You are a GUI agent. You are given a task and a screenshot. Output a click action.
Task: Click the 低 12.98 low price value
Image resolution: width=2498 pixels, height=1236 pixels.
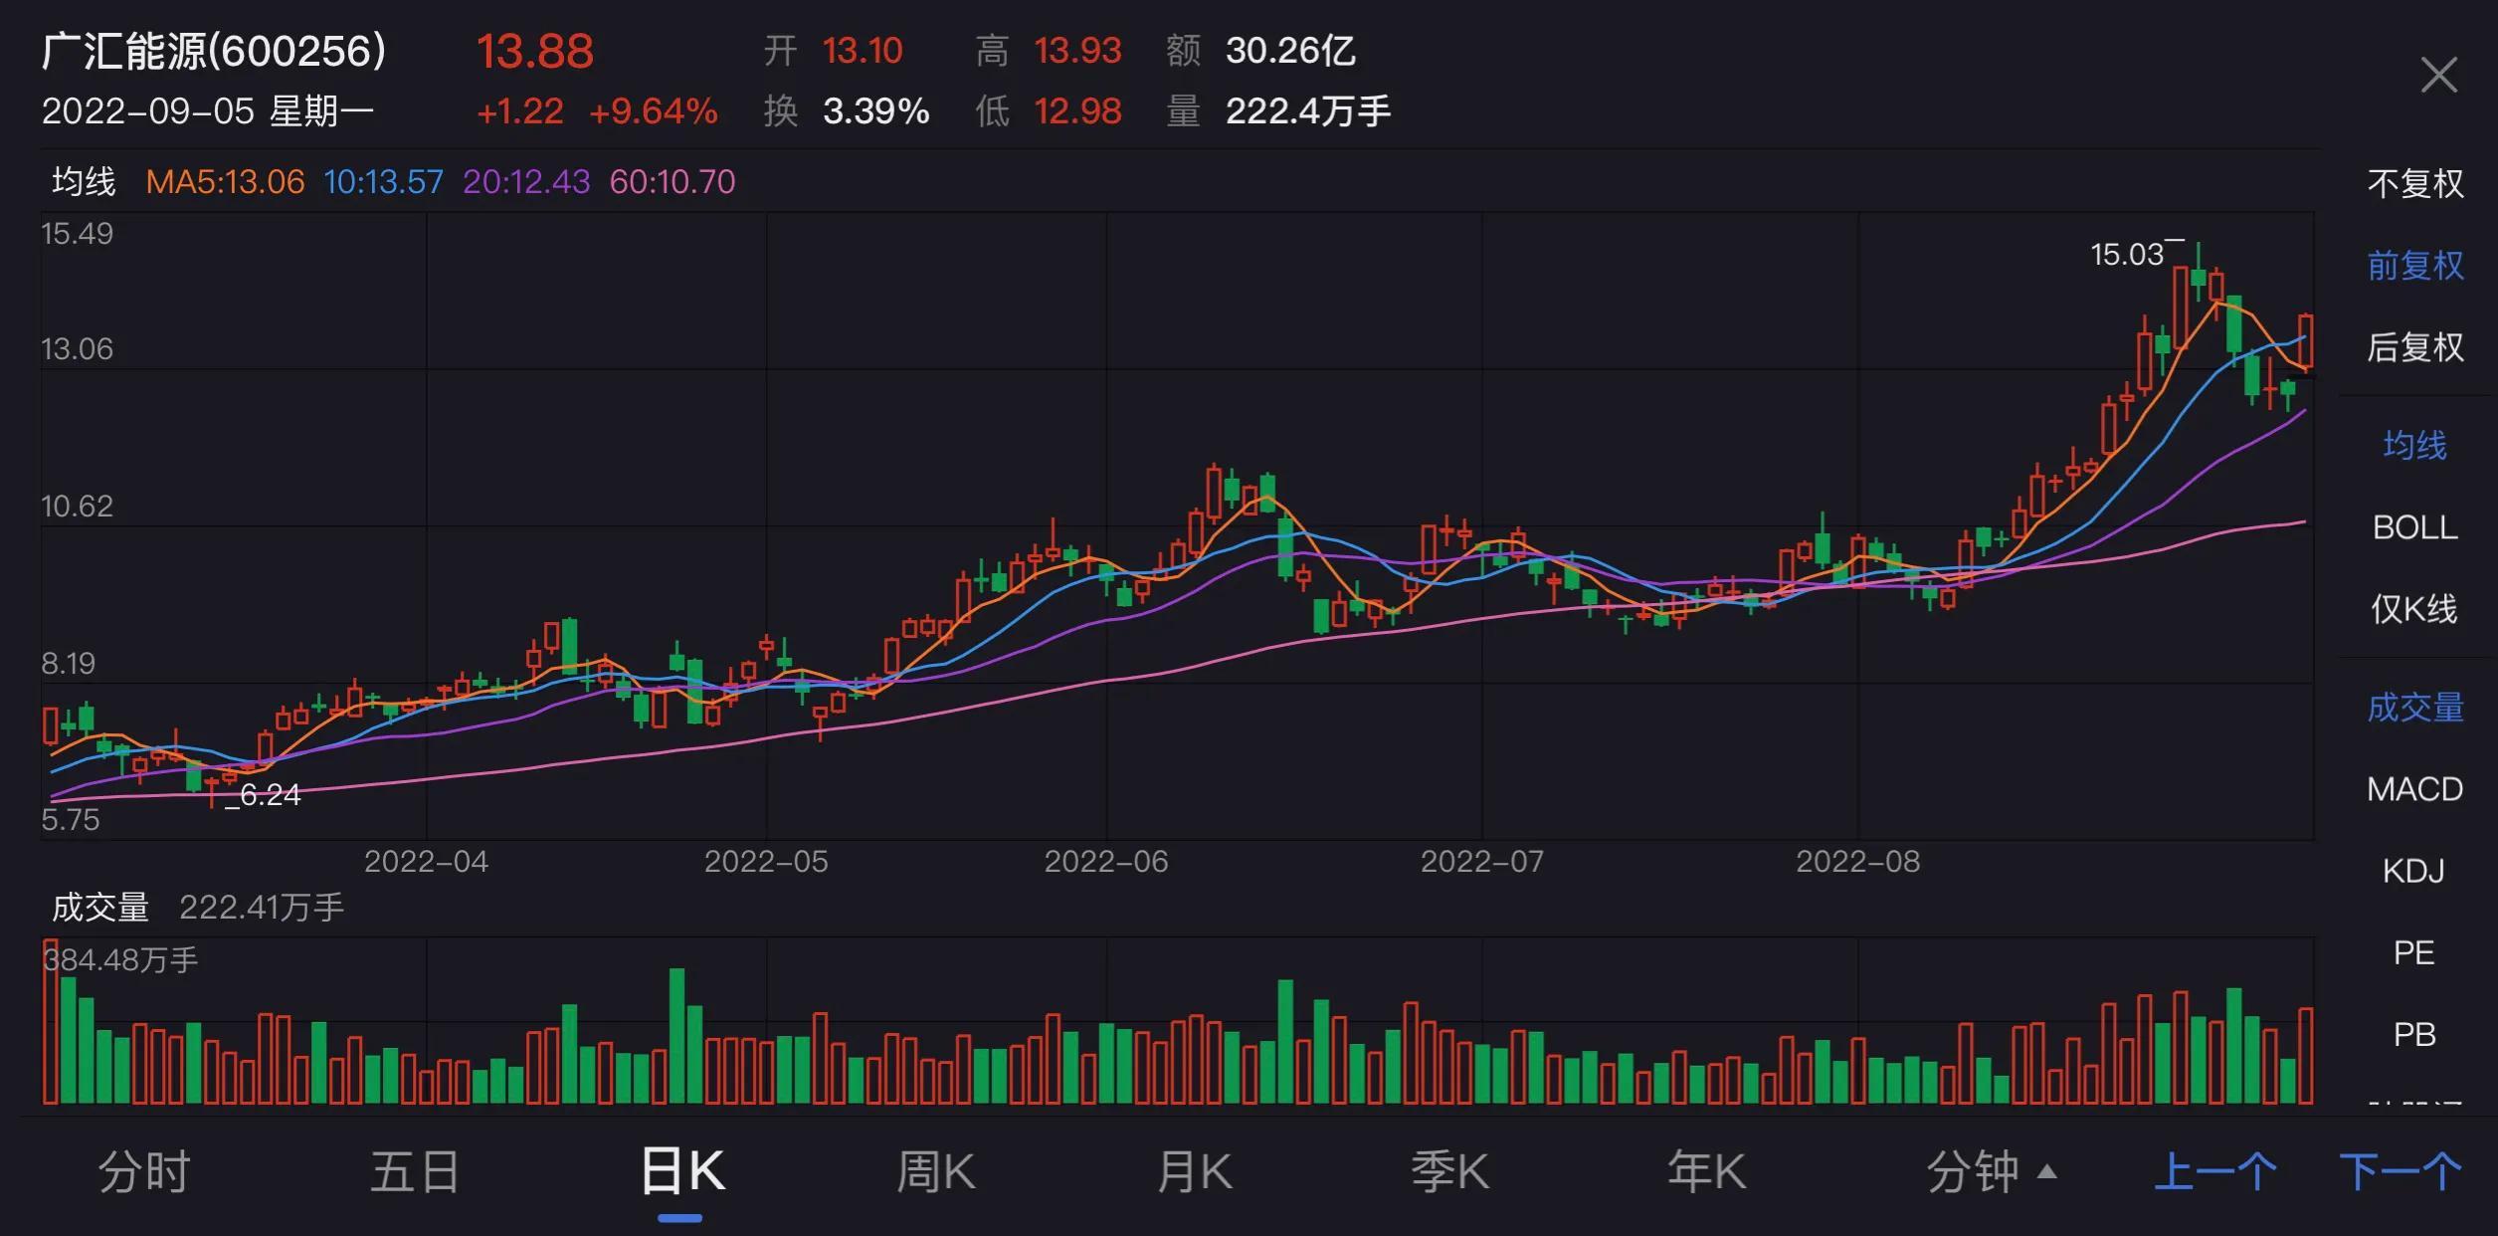tap(1049, 110)
